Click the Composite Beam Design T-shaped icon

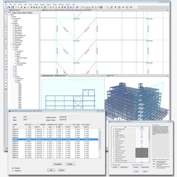pos(115,7)
